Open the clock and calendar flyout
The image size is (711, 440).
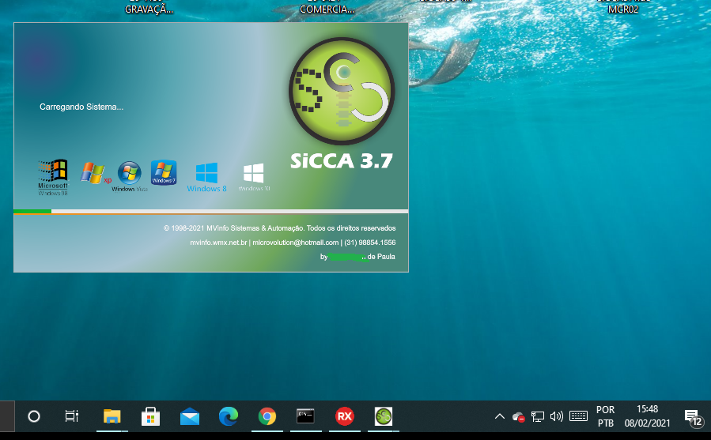tap(647, 416)
